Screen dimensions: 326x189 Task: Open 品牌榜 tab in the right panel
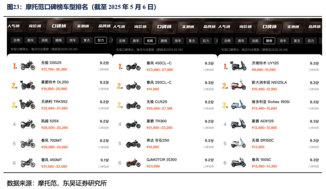tap(314, 27)
